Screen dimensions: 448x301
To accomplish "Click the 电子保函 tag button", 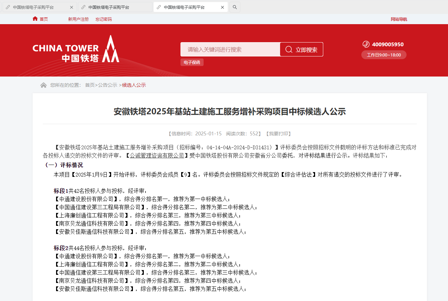I will pos(192,63).
